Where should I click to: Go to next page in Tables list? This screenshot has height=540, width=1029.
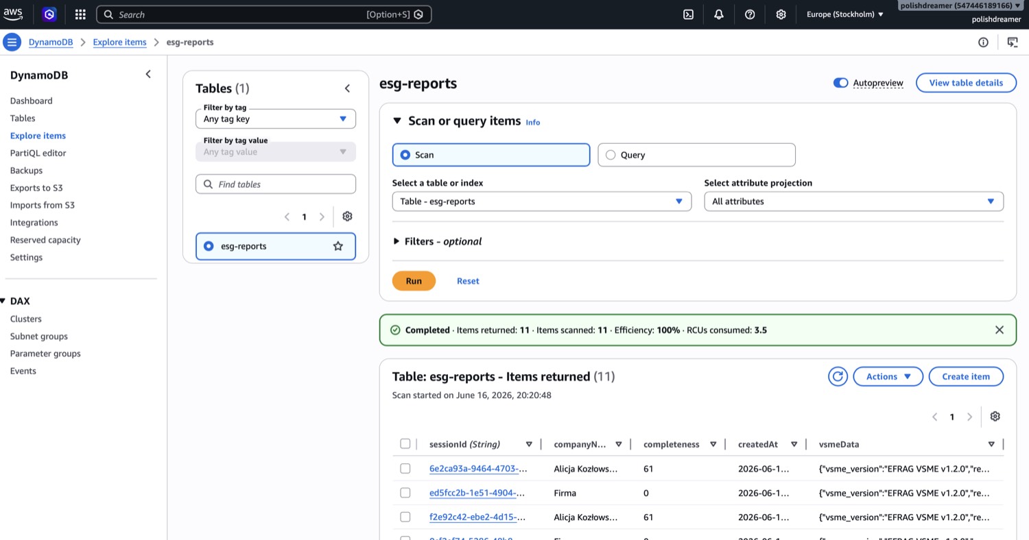(x=322, y=217)
